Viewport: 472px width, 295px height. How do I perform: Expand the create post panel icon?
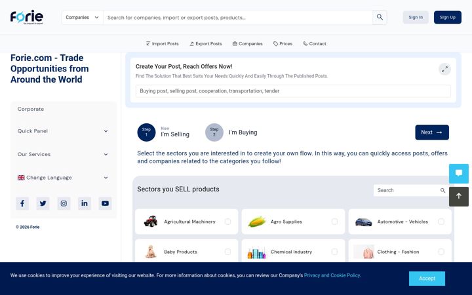pos(444,69)
